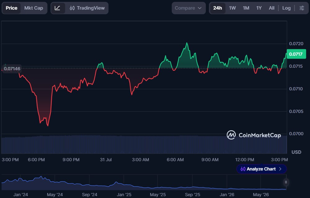The height and width of the screenshot is (198, 310).
Task: Click the Jan '26 navigator label
Action: 227,195
